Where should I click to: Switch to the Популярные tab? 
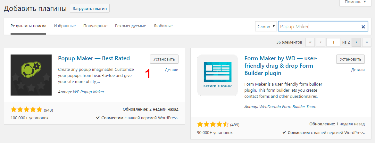coord(96,26)
